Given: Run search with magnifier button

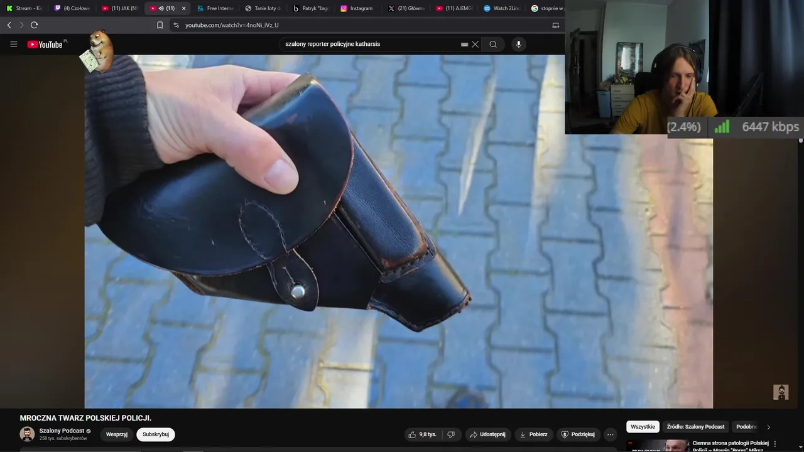Looking at the screenshot, I should coord(493,44).
